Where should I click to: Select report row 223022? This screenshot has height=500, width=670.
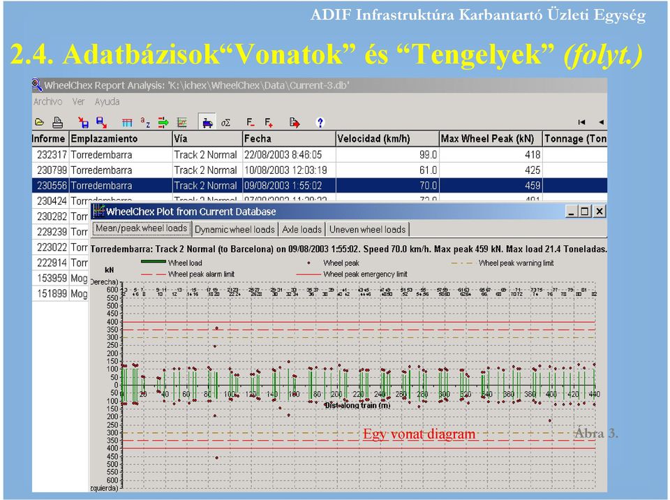pos(60,247)
